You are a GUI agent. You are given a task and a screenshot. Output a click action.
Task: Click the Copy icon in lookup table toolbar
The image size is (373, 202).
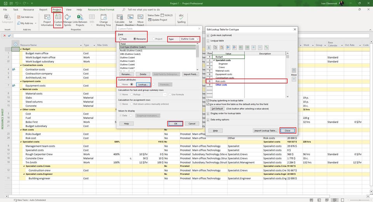click(x=215, y=47)
